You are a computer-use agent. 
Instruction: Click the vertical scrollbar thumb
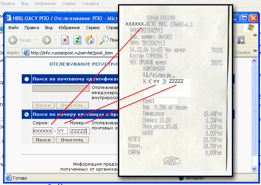254,110
